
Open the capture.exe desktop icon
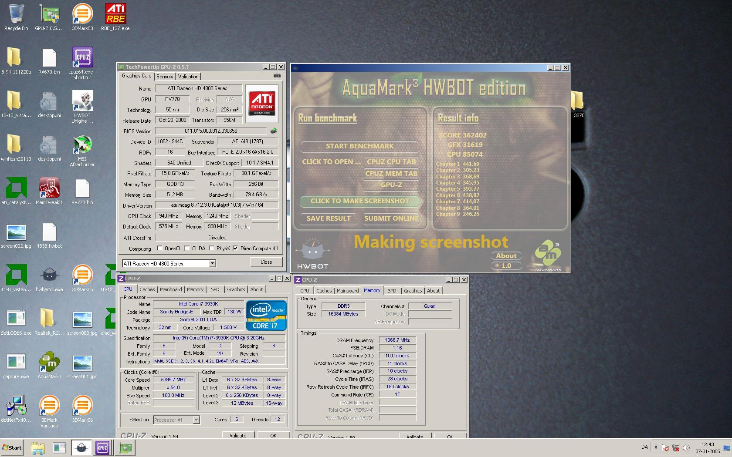coord(16,366)
